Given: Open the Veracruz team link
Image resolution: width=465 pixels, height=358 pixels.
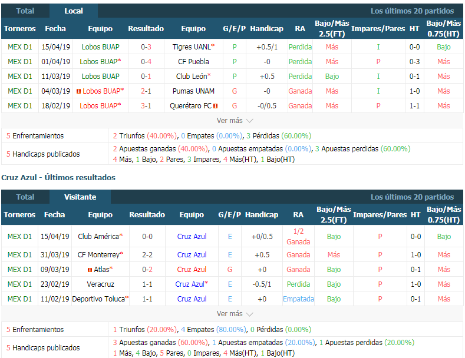Looking at the screenshot, I should (x=100, y=284).
